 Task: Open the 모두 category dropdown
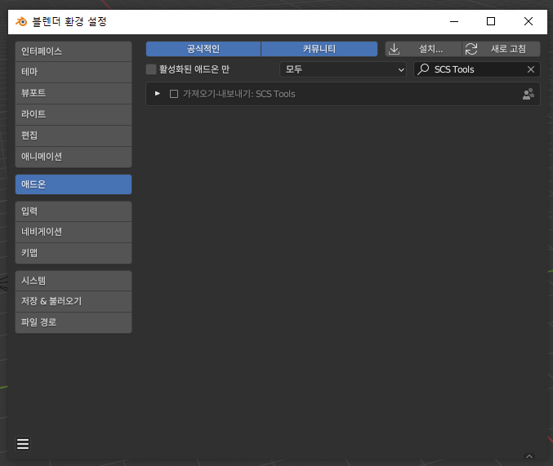(x=343, y=69)
